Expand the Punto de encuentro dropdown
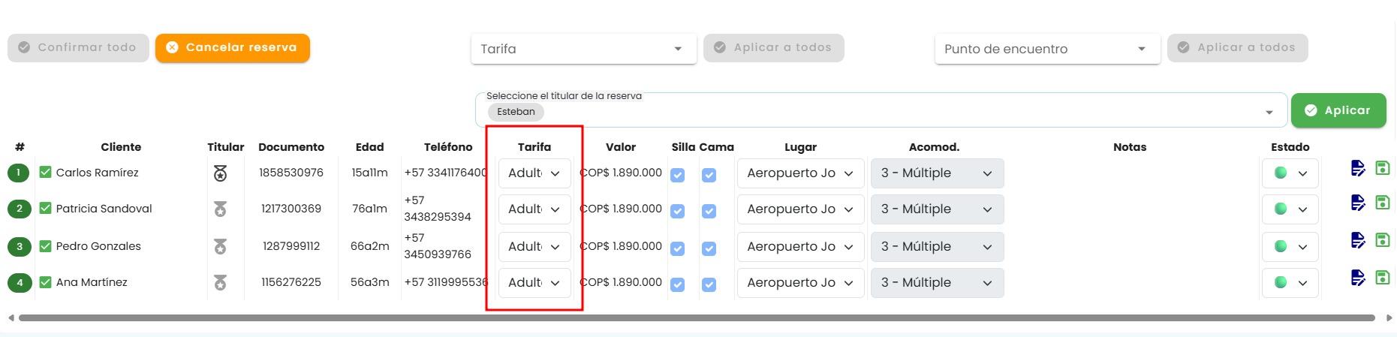The height and width of the screenshot is (337, 1397). click(x=1048, y=49)
